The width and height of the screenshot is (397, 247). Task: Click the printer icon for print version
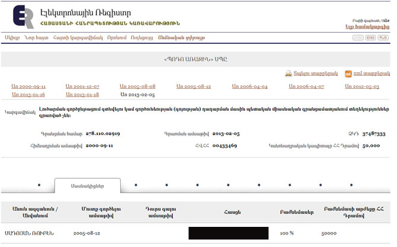point(289,73)
